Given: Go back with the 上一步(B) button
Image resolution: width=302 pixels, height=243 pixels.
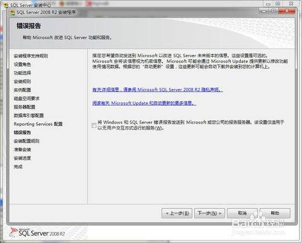Looking at the screenshot, I should tap(177, 213).
